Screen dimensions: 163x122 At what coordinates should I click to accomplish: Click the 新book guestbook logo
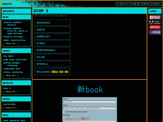pos(90,89)
